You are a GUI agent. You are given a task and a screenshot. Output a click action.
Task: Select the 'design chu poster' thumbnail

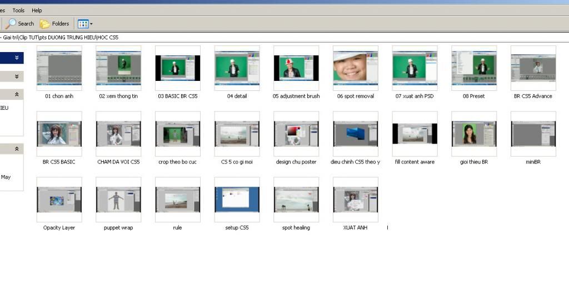296,134
